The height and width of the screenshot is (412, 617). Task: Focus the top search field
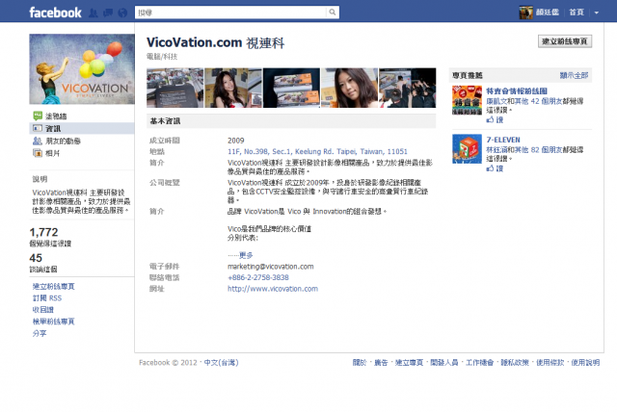point(230,13)
